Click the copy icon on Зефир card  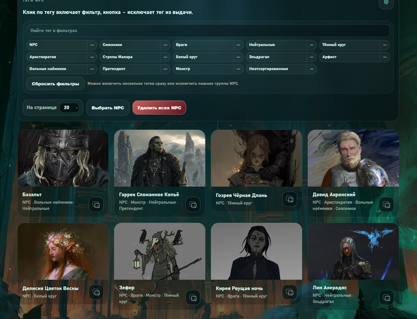193,298
